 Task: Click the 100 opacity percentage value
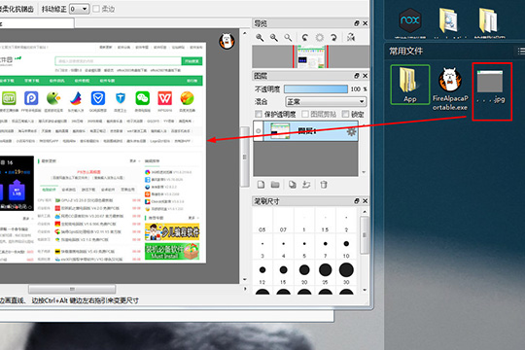click(355, 88)
